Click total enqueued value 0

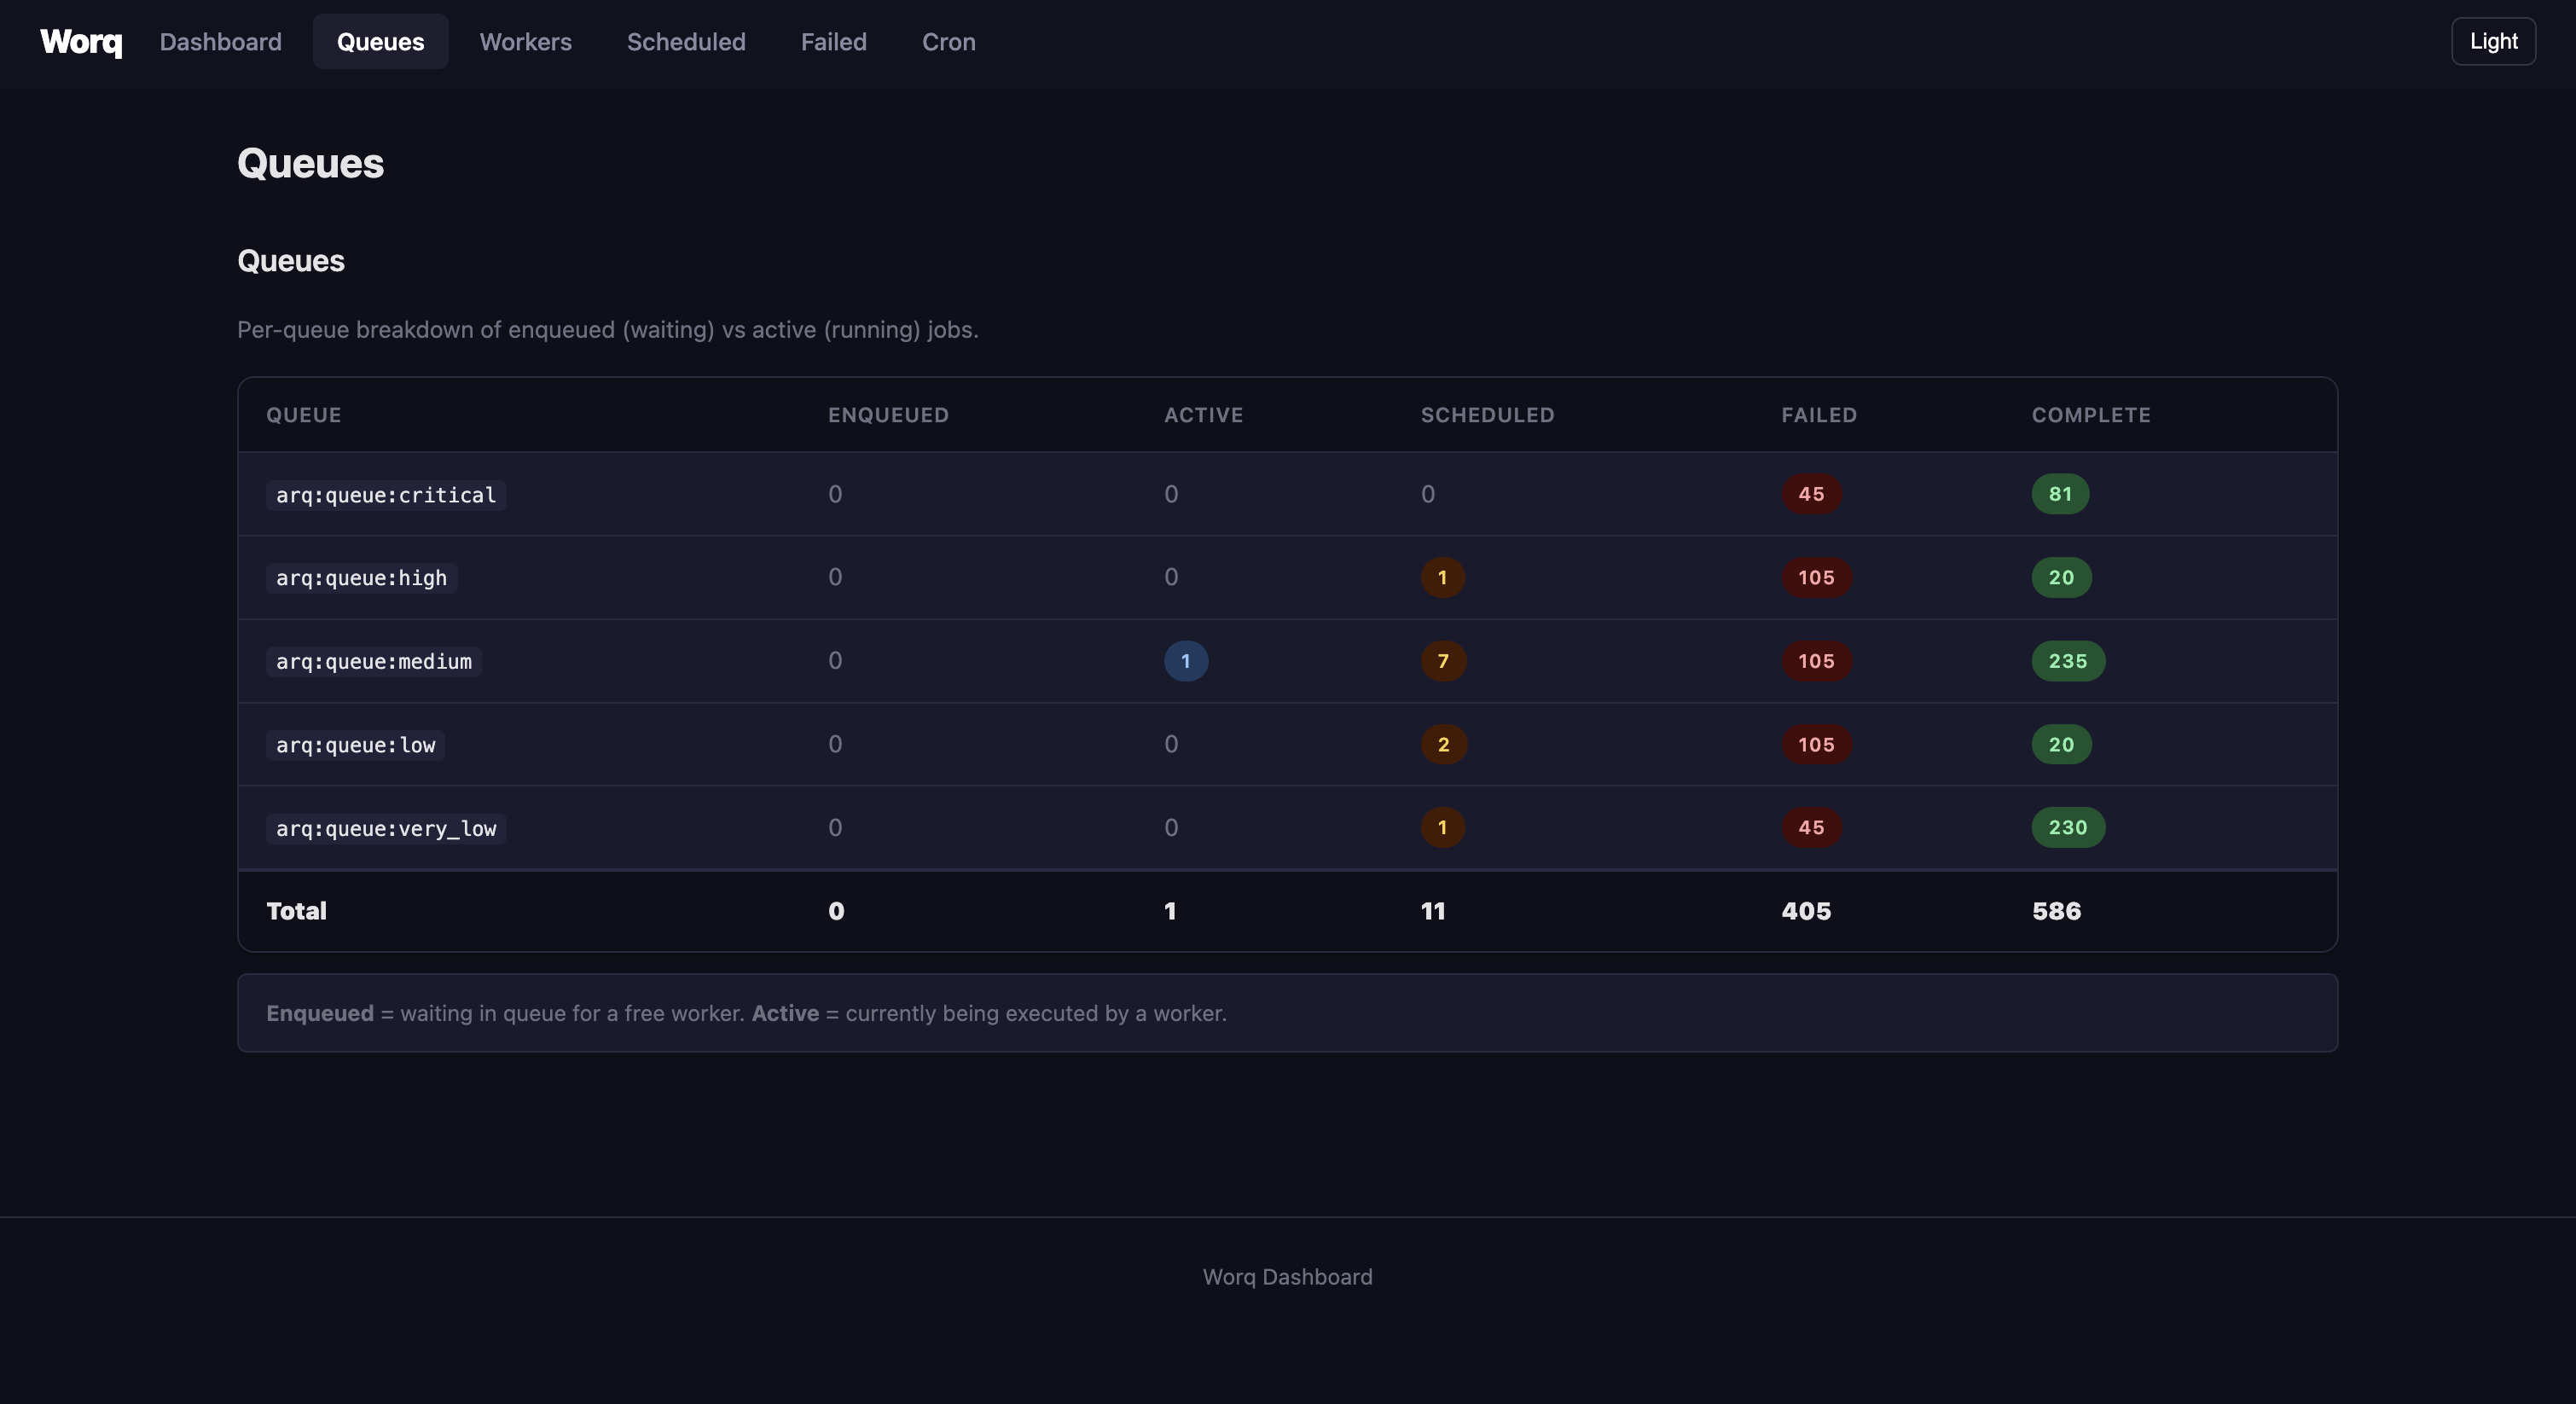coord(836,911)
